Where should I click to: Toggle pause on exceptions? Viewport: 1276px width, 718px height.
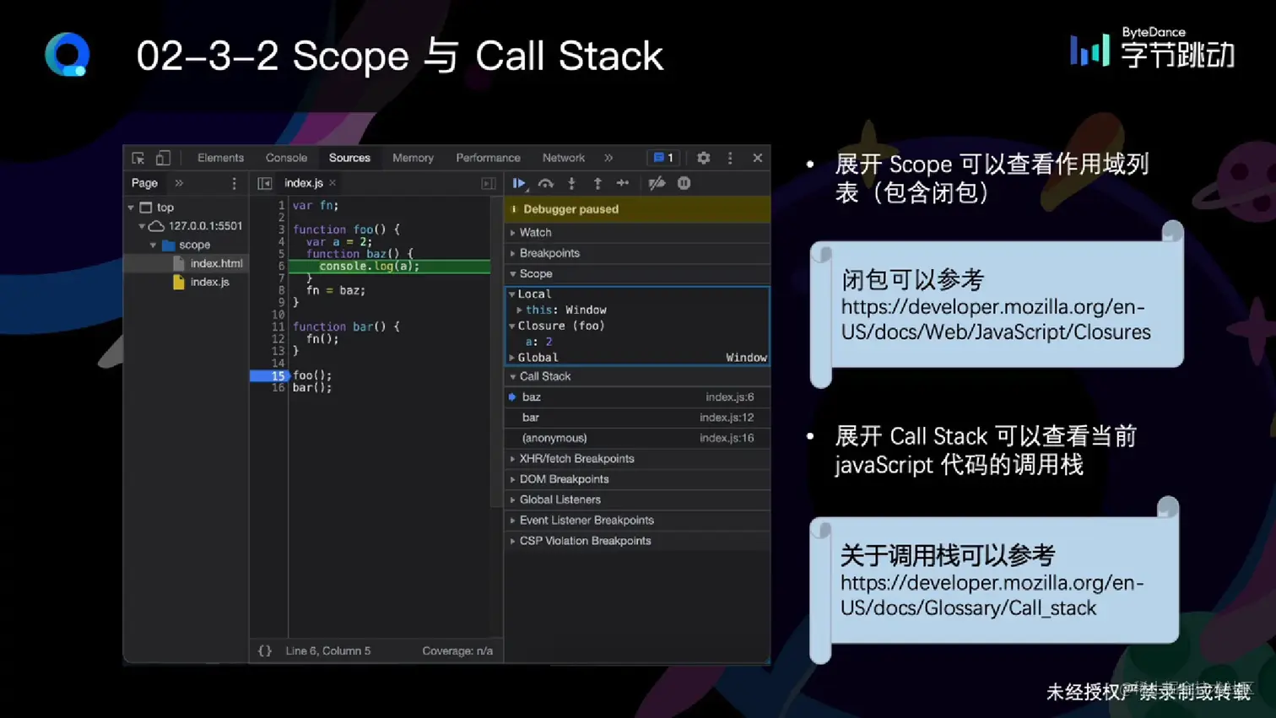tap(684, 183)
